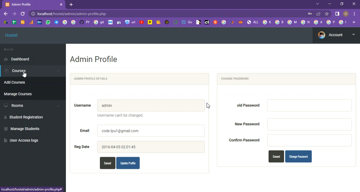The image size is (360, 192).
Task: Focus the old Password field
Action: click(309, 105)
